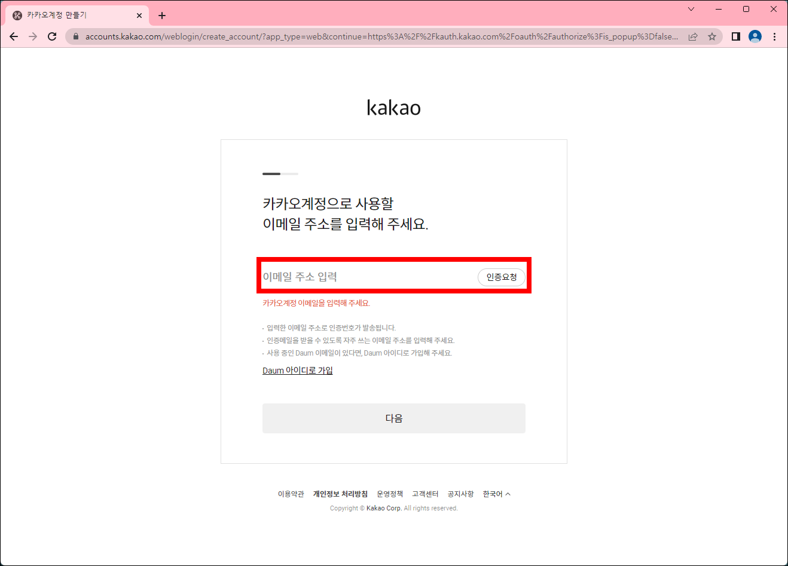Viewport: 788px width, 566px height.
Task: Open the 고객센터 footer link
Action: (425, 494)
